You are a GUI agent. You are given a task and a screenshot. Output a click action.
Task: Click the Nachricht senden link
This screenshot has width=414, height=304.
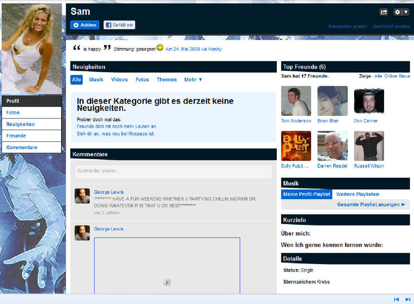[x=391, y=26]
